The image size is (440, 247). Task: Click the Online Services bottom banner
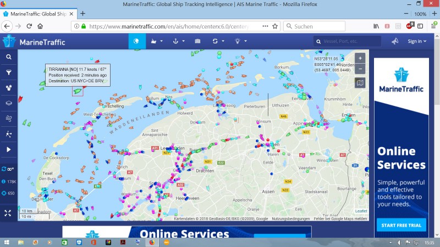187,232
